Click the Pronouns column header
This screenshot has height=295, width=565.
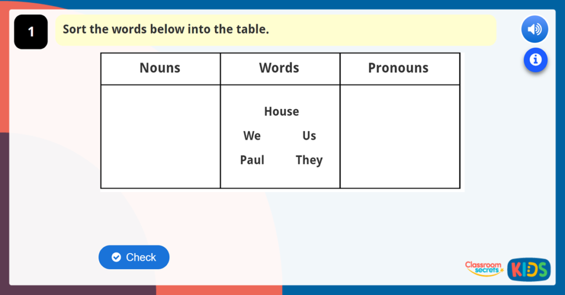pyautogui.click(x=398, y=68)
